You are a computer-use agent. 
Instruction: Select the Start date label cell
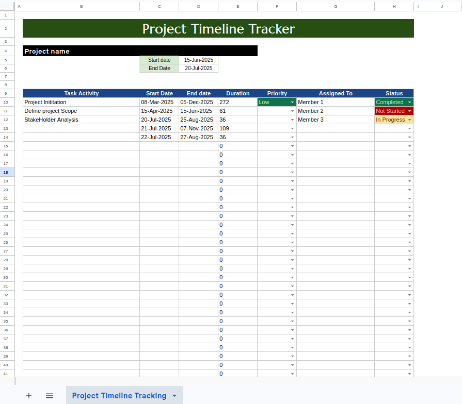[x=159, y=60]
